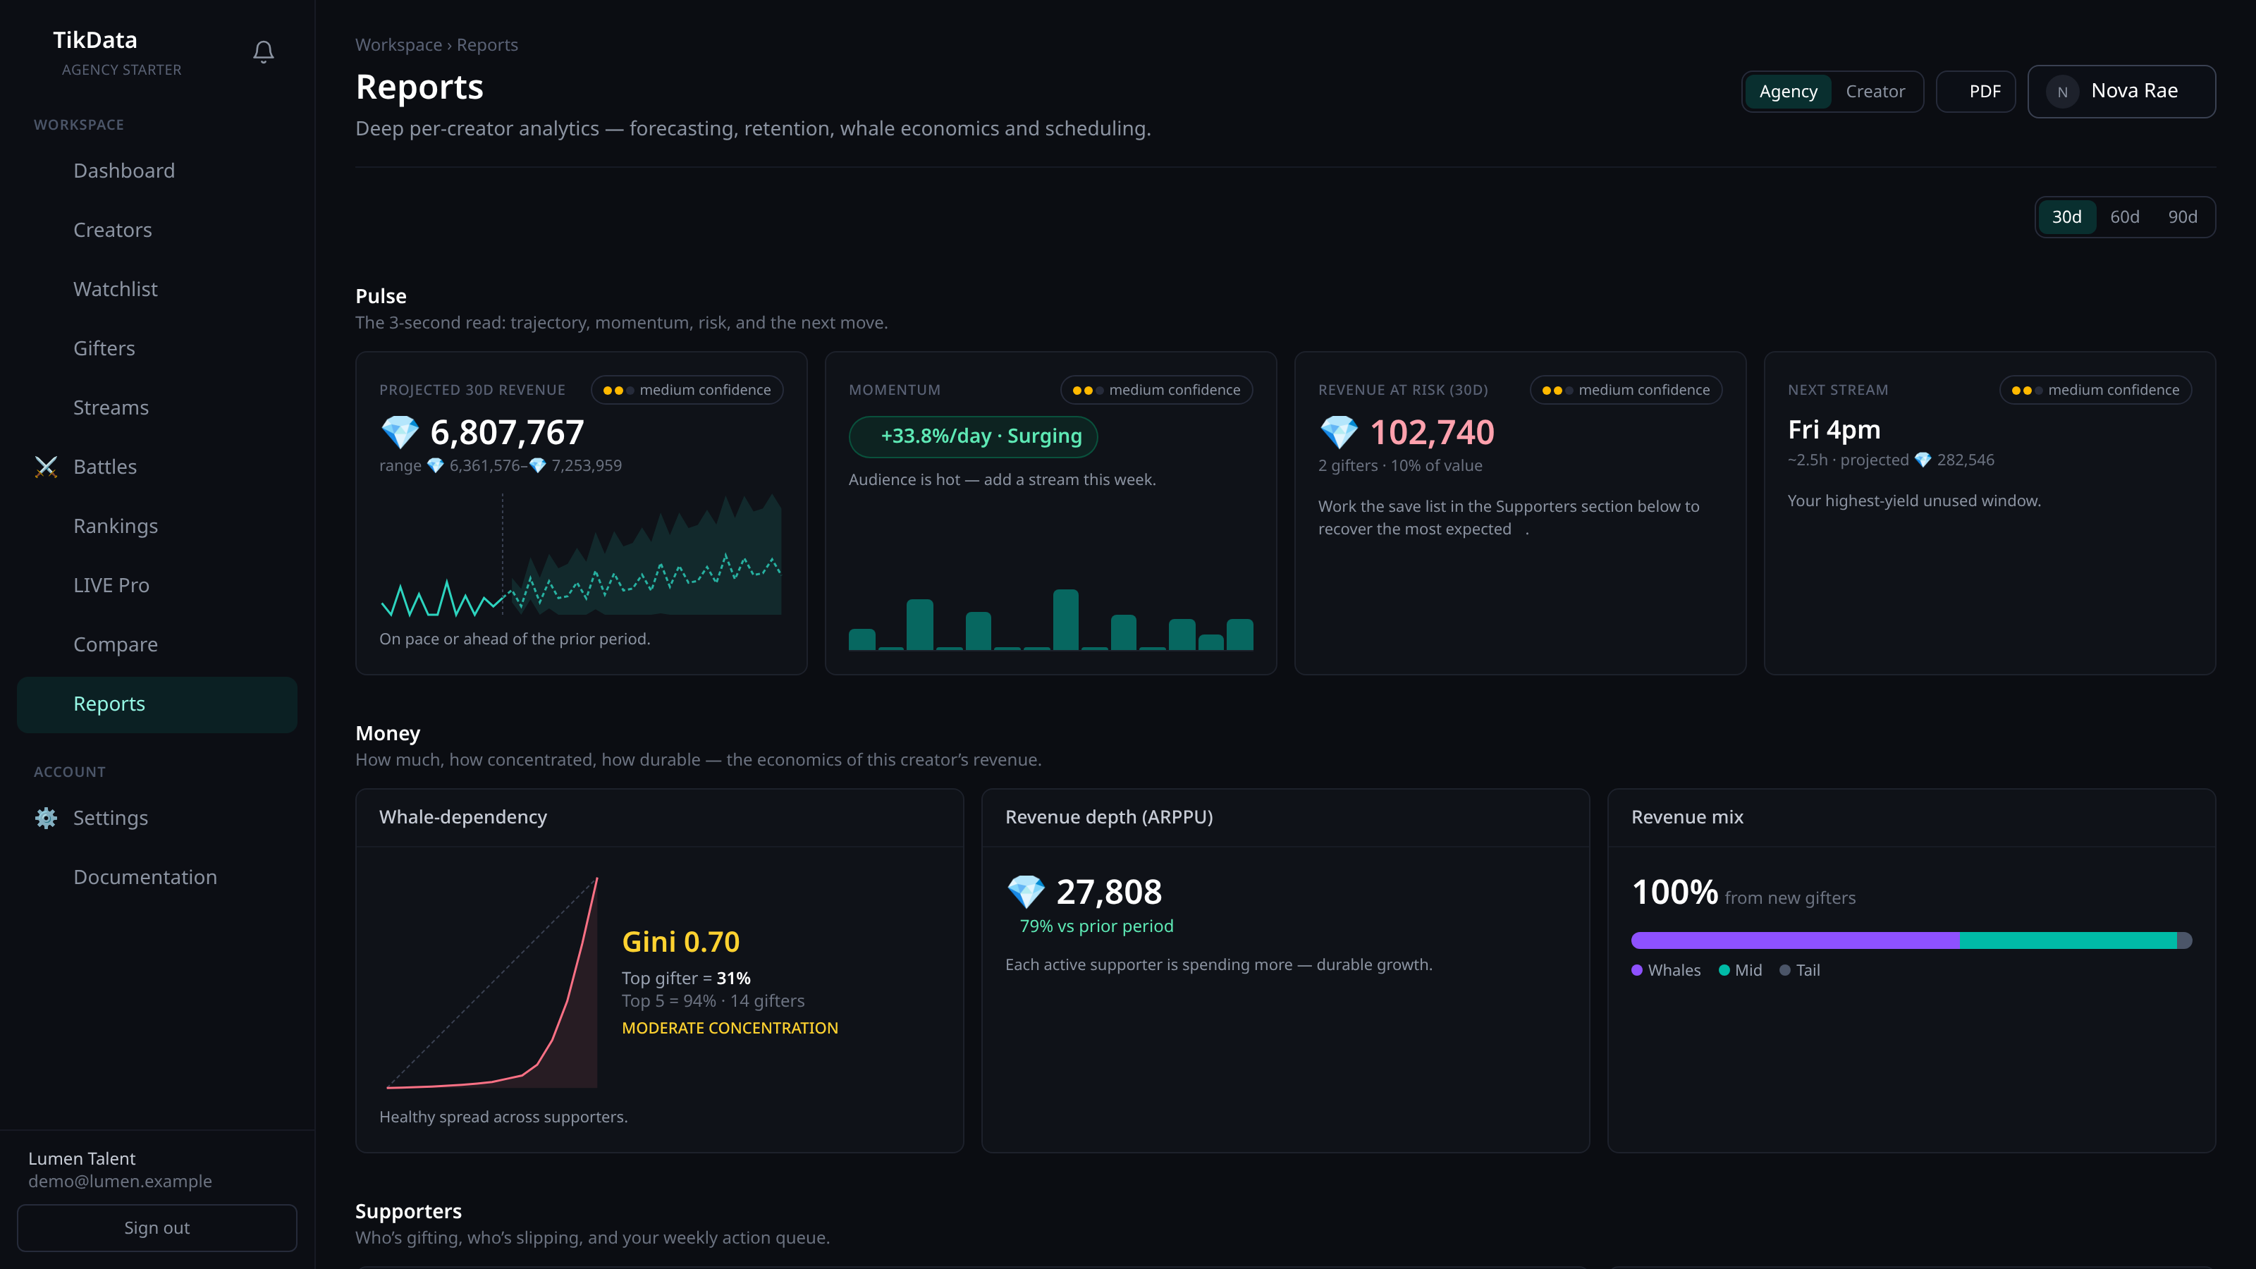Open Settings in the sidebar
This screenshot has height=1269, width=2256.
click(x=157, y=818)
